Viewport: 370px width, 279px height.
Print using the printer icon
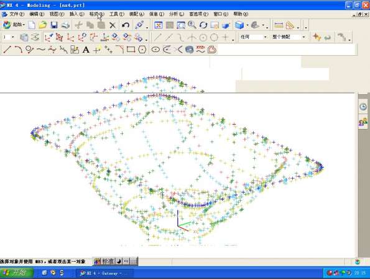point(65,25)
